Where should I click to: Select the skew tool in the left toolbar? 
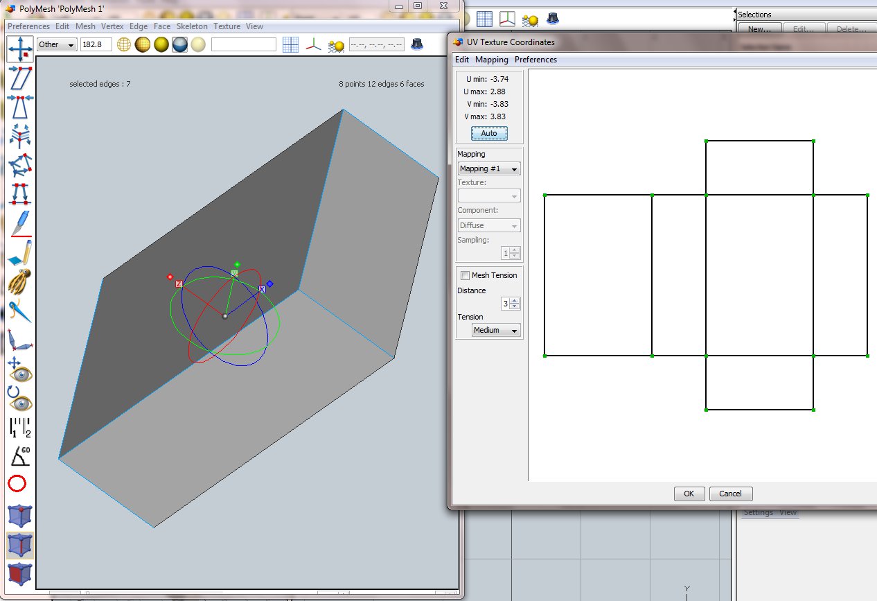tap(20, 78)
